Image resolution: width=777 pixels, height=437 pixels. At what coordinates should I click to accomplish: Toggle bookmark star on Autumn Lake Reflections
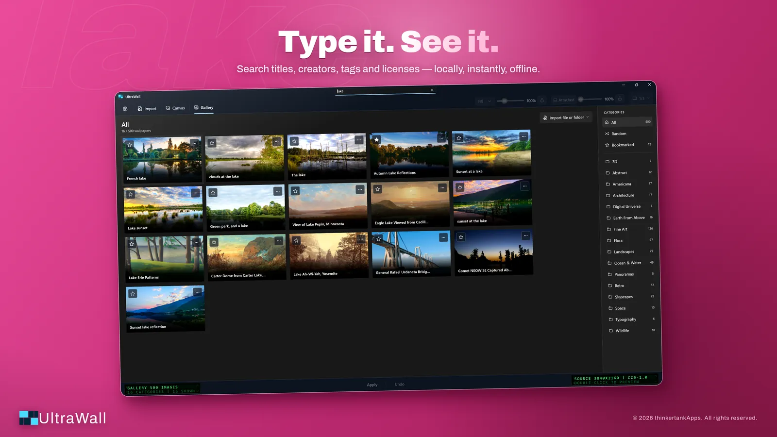(x=376, y=140)
